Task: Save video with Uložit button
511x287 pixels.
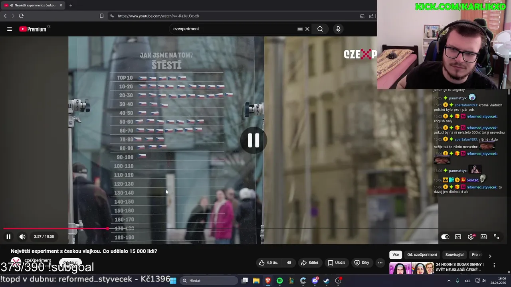Action: click(x=337, y=263)
